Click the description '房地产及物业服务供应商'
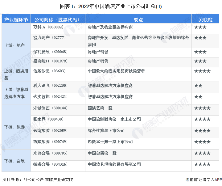 tap(110, 27)
